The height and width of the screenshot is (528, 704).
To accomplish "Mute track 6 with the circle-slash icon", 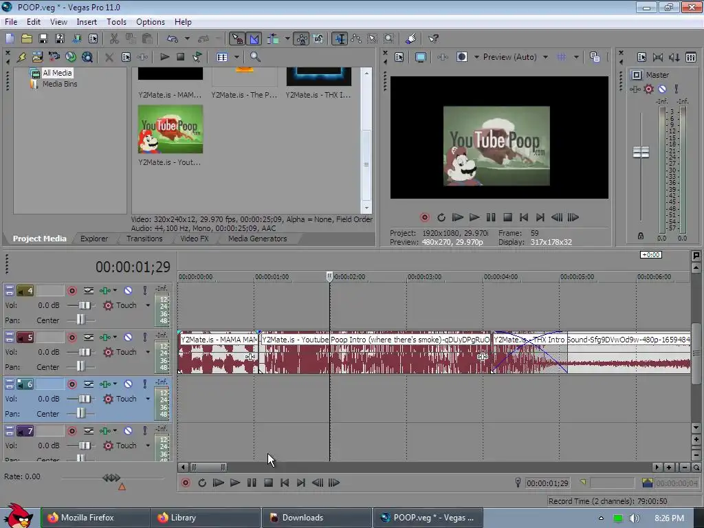I will tap(128, 384).
